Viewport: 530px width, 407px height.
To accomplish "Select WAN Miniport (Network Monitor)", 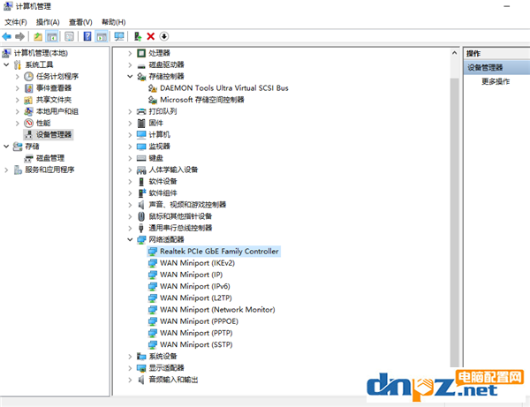I will tap(217, 309).
